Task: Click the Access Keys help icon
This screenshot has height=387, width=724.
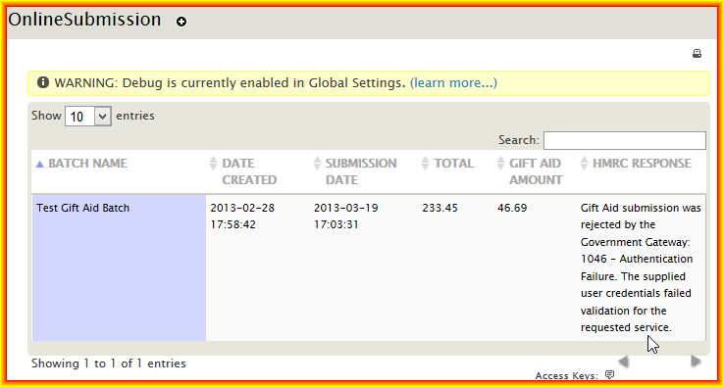Action: click(609, 374)
